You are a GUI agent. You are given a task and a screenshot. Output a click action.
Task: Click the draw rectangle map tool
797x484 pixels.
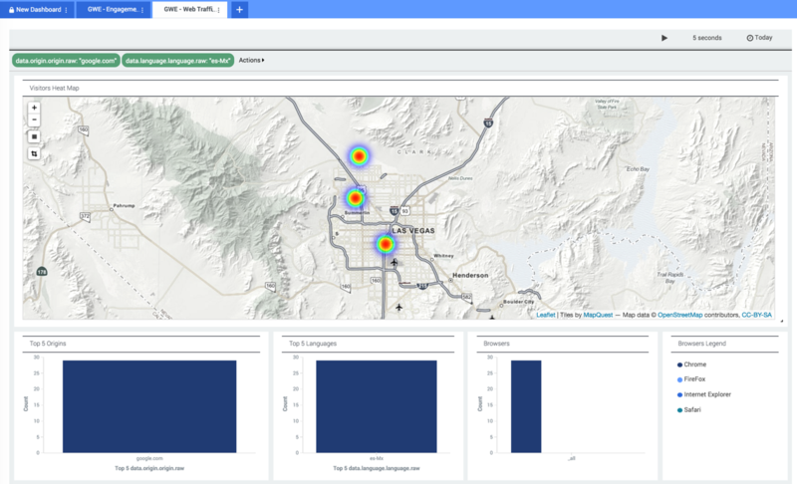coord(34,137)
